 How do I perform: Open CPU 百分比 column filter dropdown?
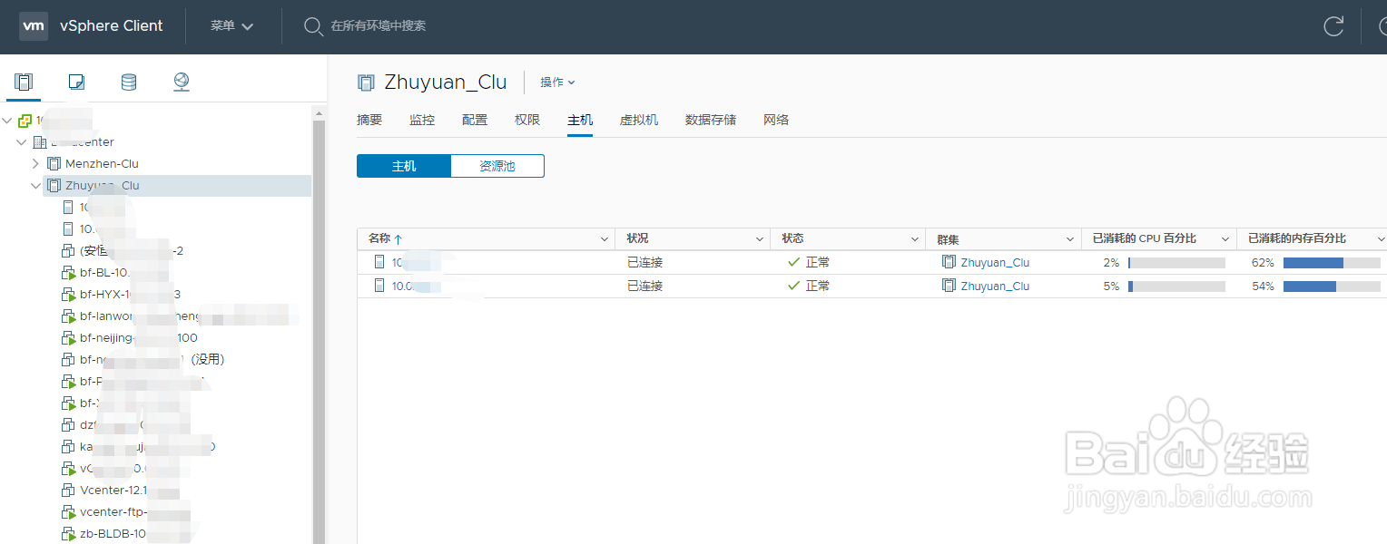coord(1226,239)
